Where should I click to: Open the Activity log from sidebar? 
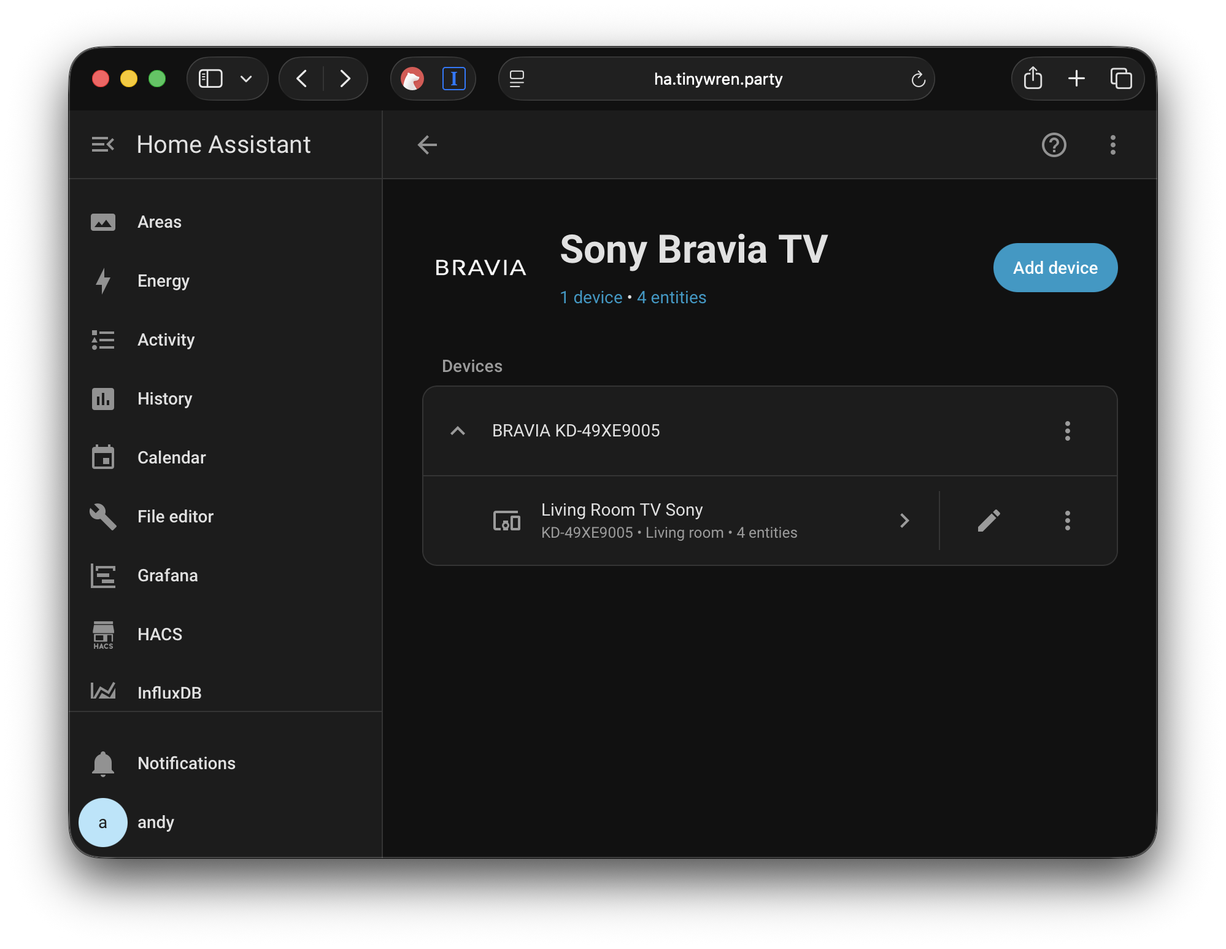166,339
